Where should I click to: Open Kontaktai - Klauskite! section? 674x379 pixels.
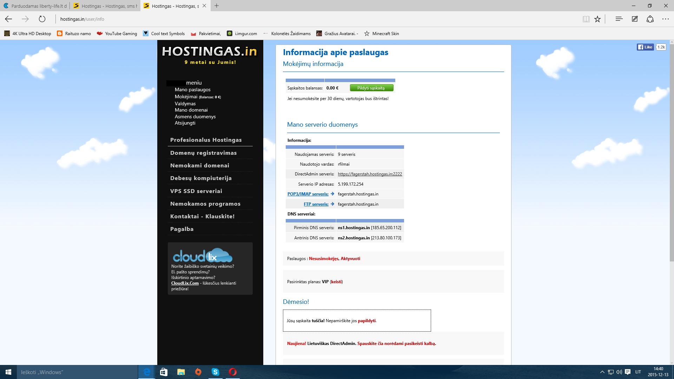[202, 216]
